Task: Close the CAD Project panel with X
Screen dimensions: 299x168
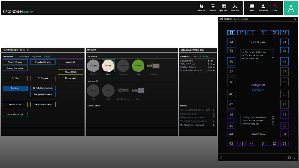Action: [295, 19]
